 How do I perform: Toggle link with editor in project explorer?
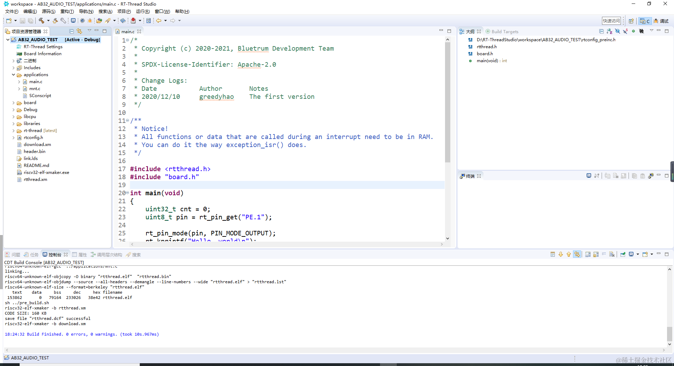coord(79,31)
